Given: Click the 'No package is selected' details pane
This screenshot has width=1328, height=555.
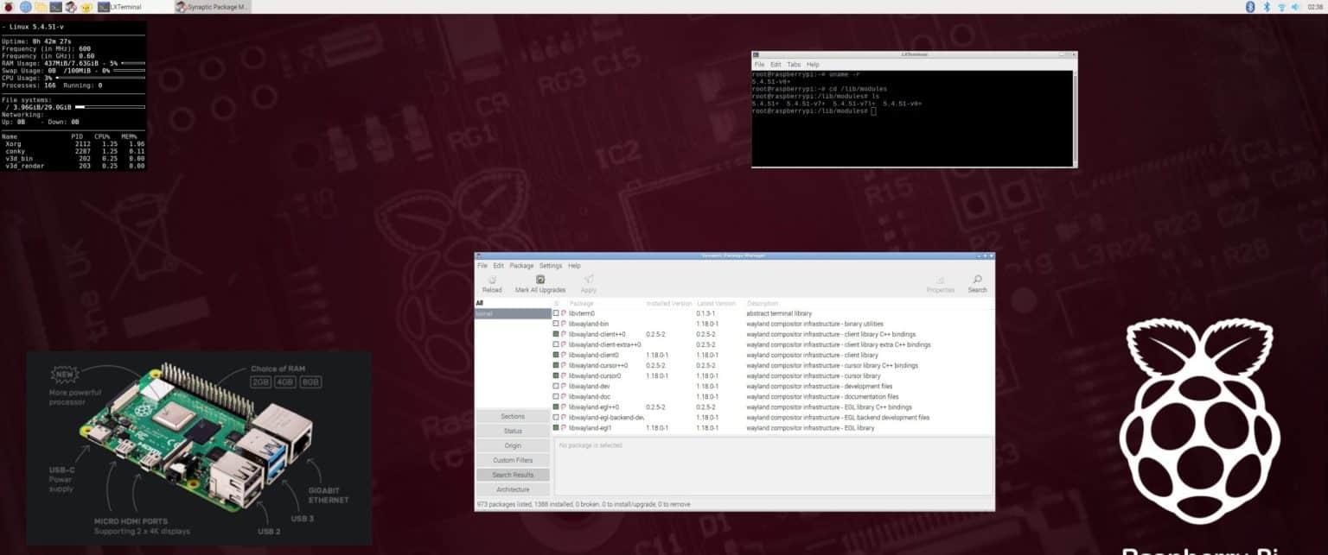Looking at the screenshot, I should pos(774,466).
